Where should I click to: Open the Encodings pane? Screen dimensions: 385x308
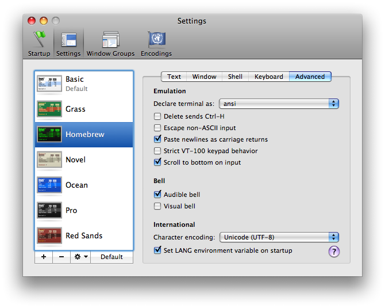(x=156, y=44)
